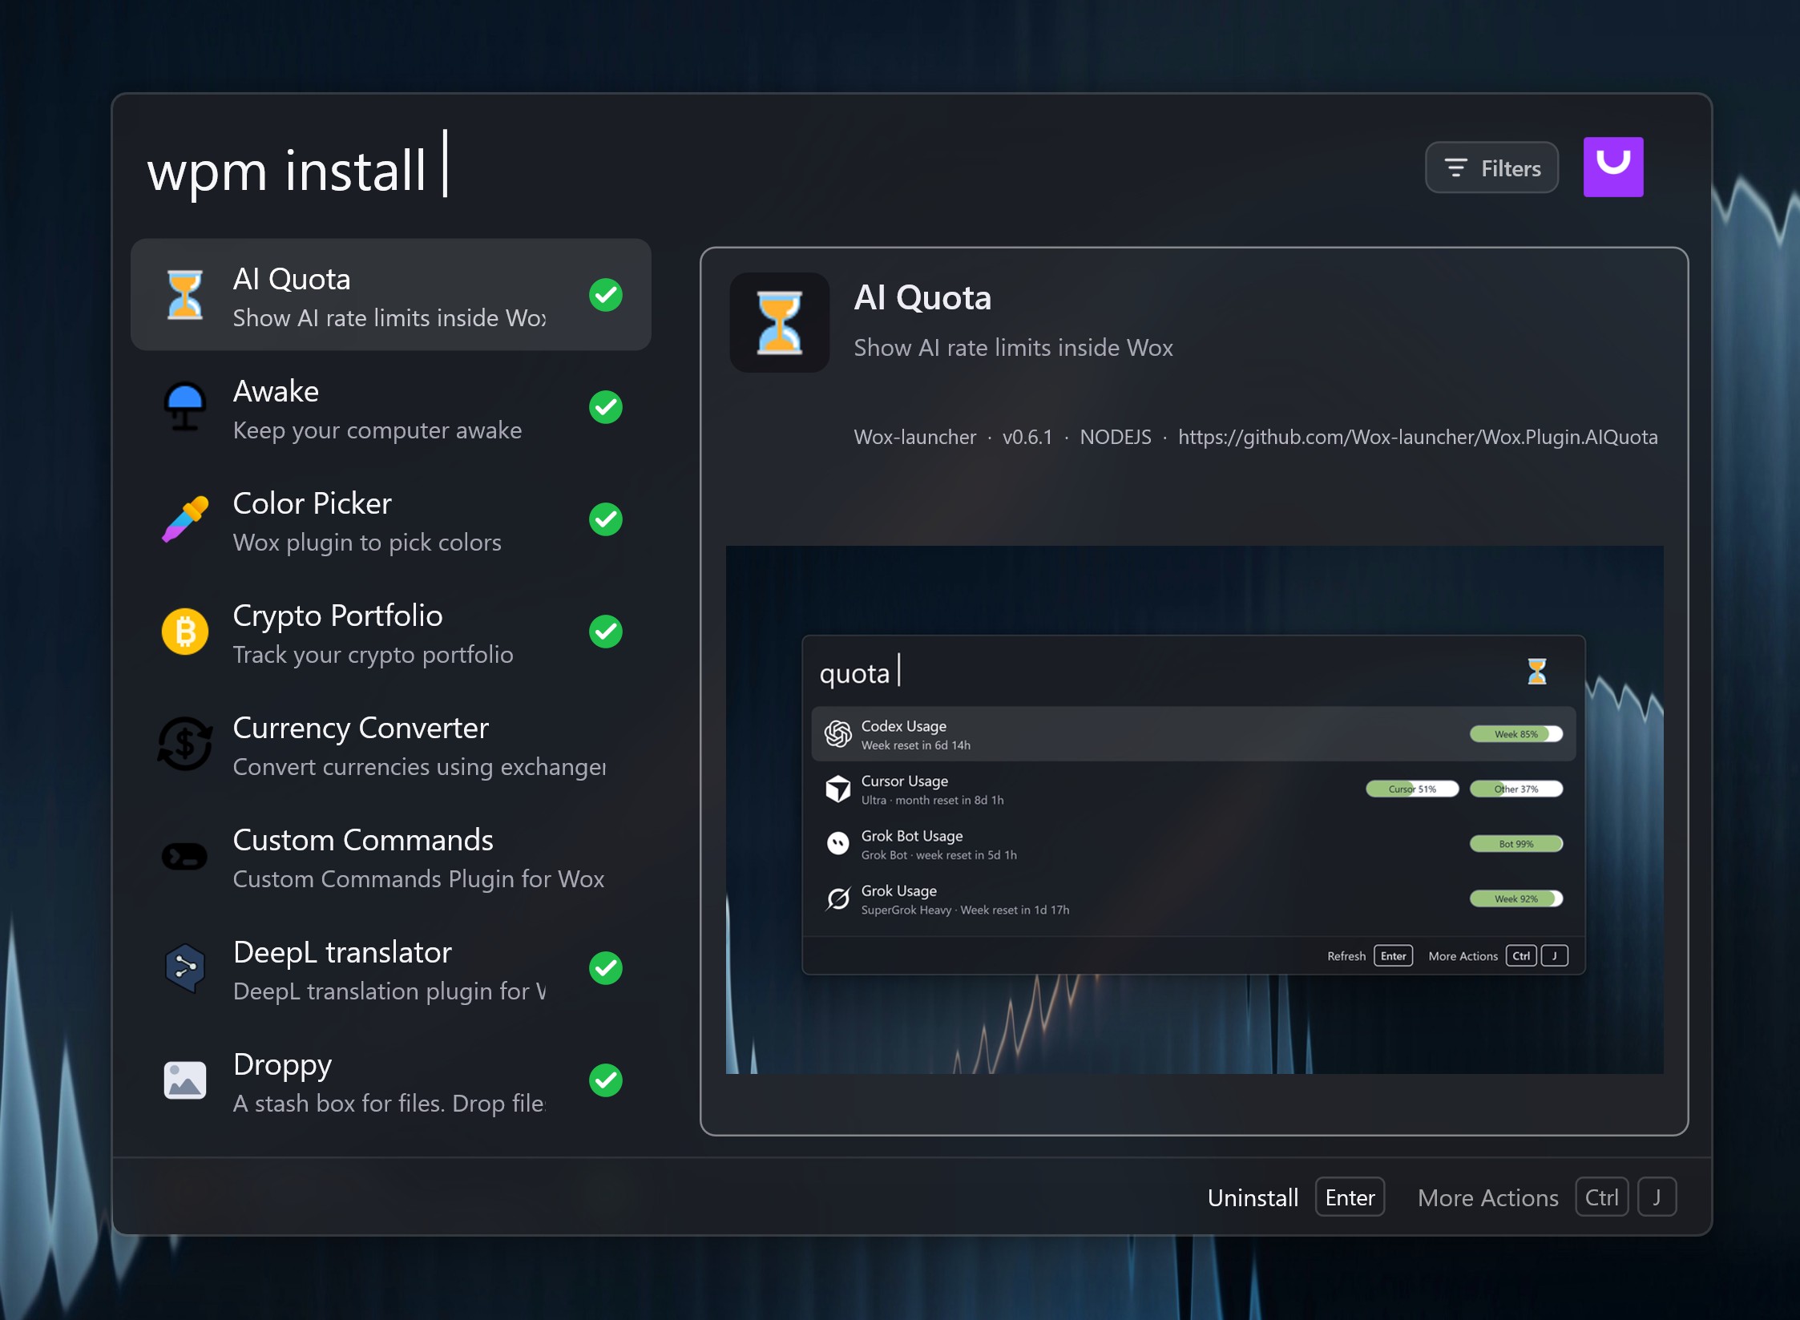Click installed checkmark for Color Picker
Viewport: 1800px width, 1320px height.
606,519
